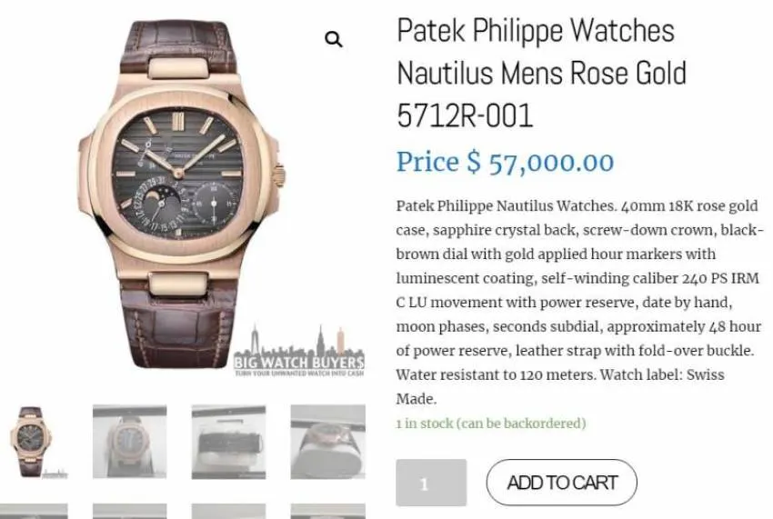Click the main rose gold watch image
The image size is (773, 519).
coord(180,192)
